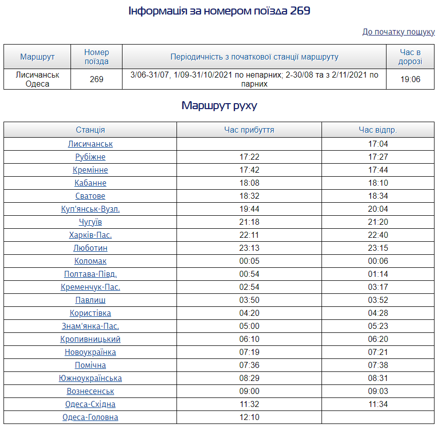Open the Помічна station link

[90, 365]
